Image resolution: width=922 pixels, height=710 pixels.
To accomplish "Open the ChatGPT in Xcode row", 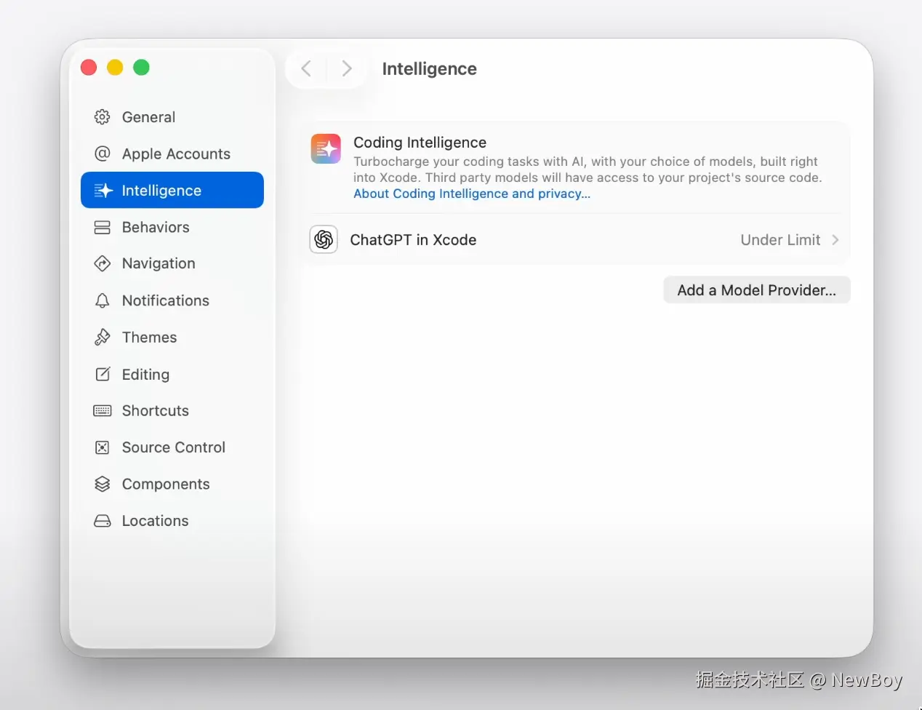I will coord(576,239).
